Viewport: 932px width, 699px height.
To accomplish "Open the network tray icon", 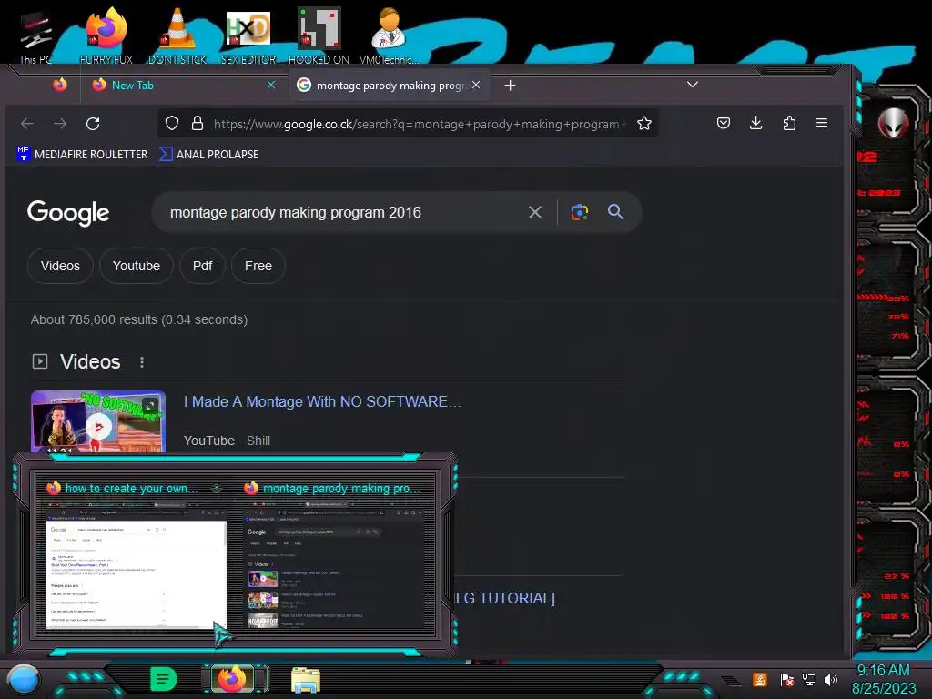I will coord(809,679).
